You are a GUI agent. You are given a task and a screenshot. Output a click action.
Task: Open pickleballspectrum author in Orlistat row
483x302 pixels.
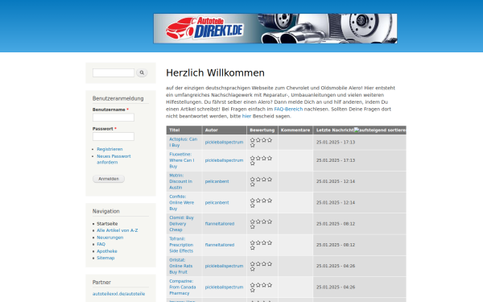tap(224, 266)
